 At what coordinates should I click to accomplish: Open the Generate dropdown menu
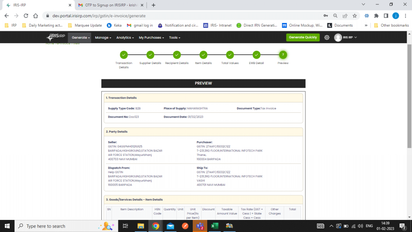80,37
